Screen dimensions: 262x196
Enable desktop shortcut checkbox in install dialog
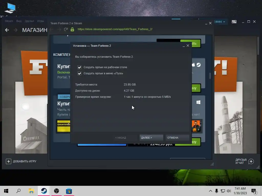(x=79, y=67)
